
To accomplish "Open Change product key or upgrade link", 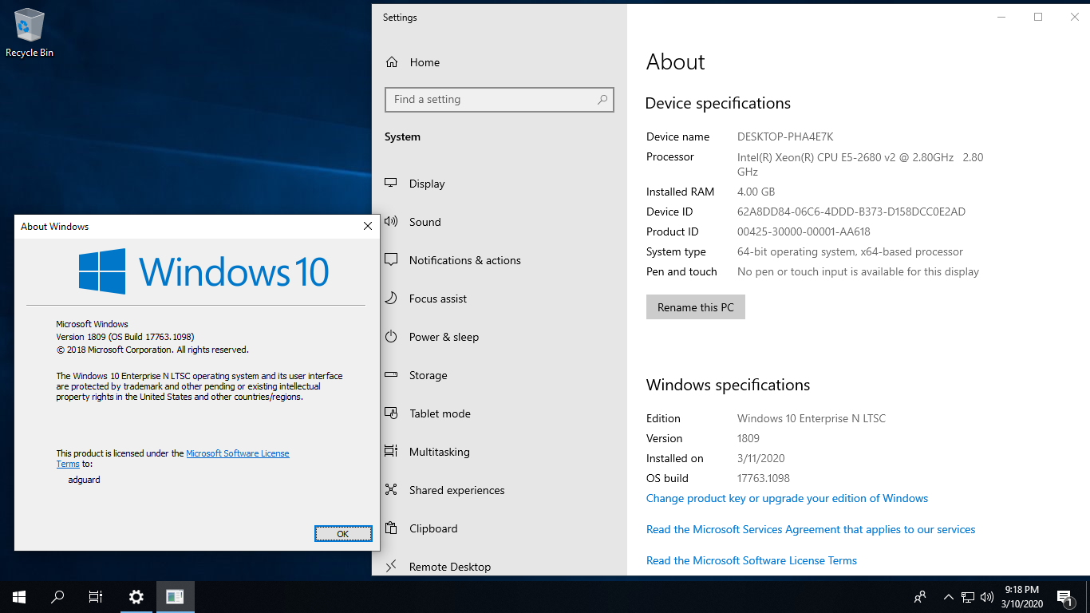I will 787,498.
